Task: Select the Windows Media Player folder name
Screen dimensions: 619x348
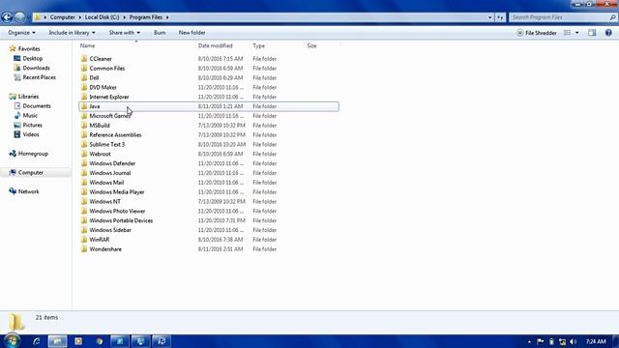Action: (117, 191)
